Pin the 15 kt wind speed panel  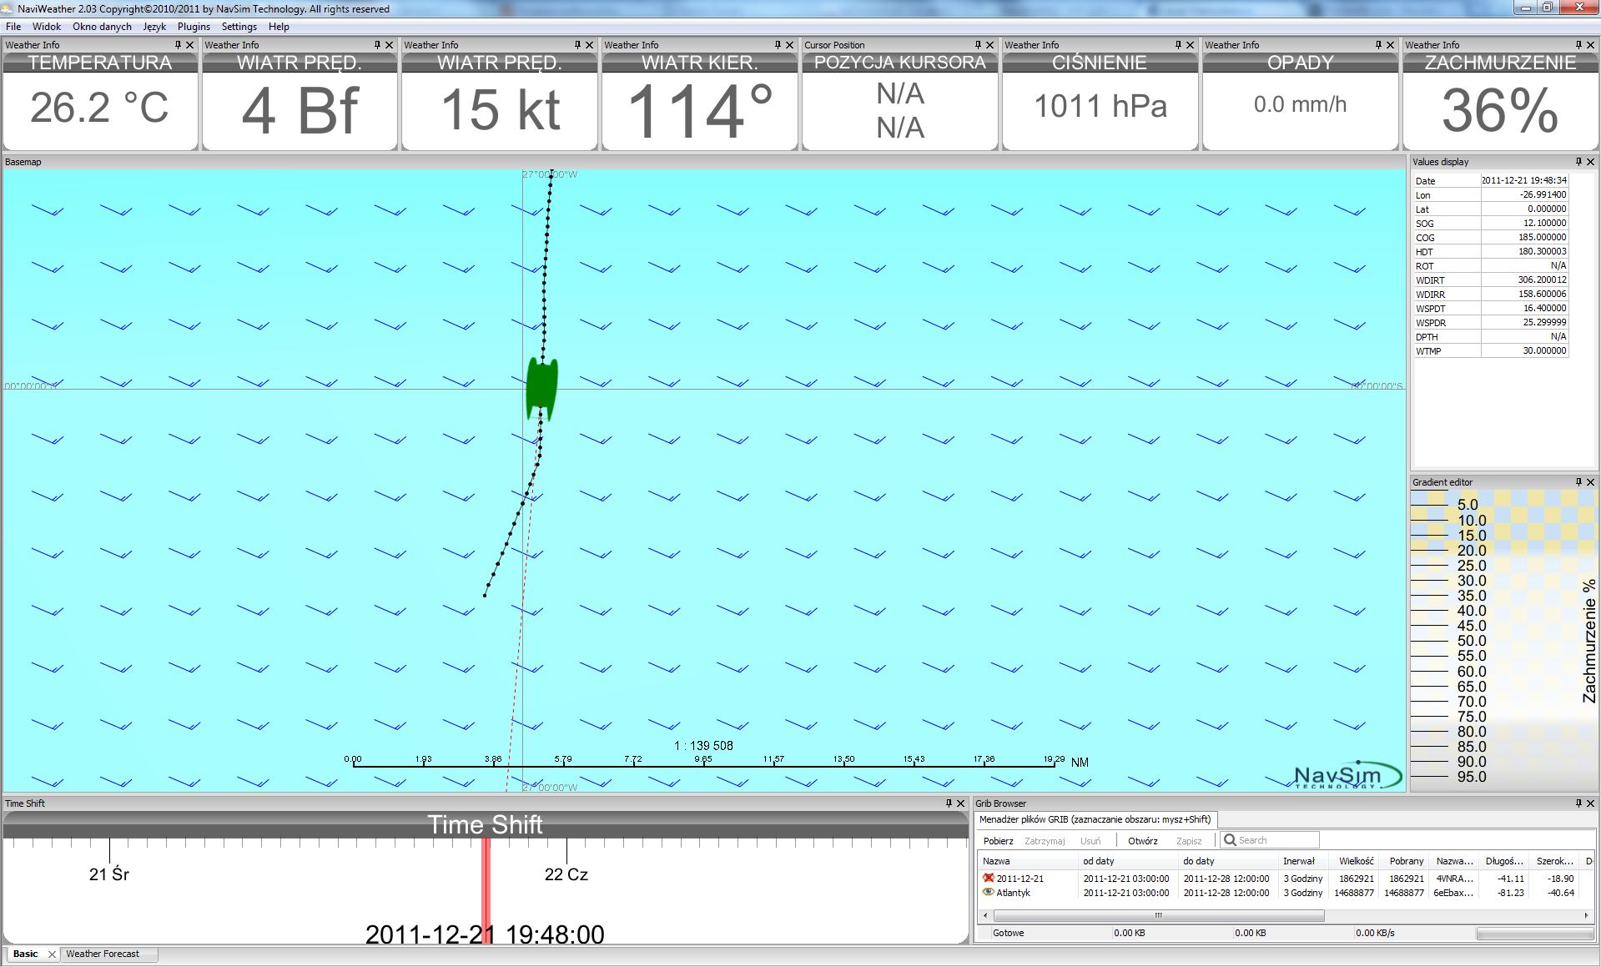(x=577, y=45)
